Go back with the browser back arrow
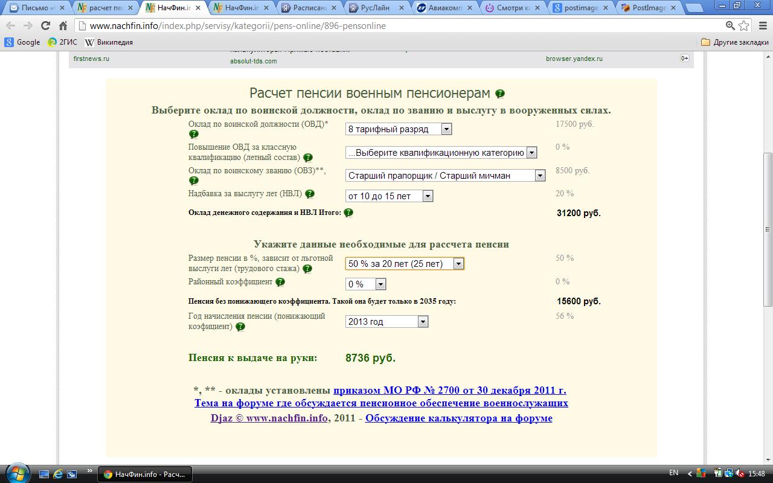This screenshot has height=483, width=773. [11, 26]
